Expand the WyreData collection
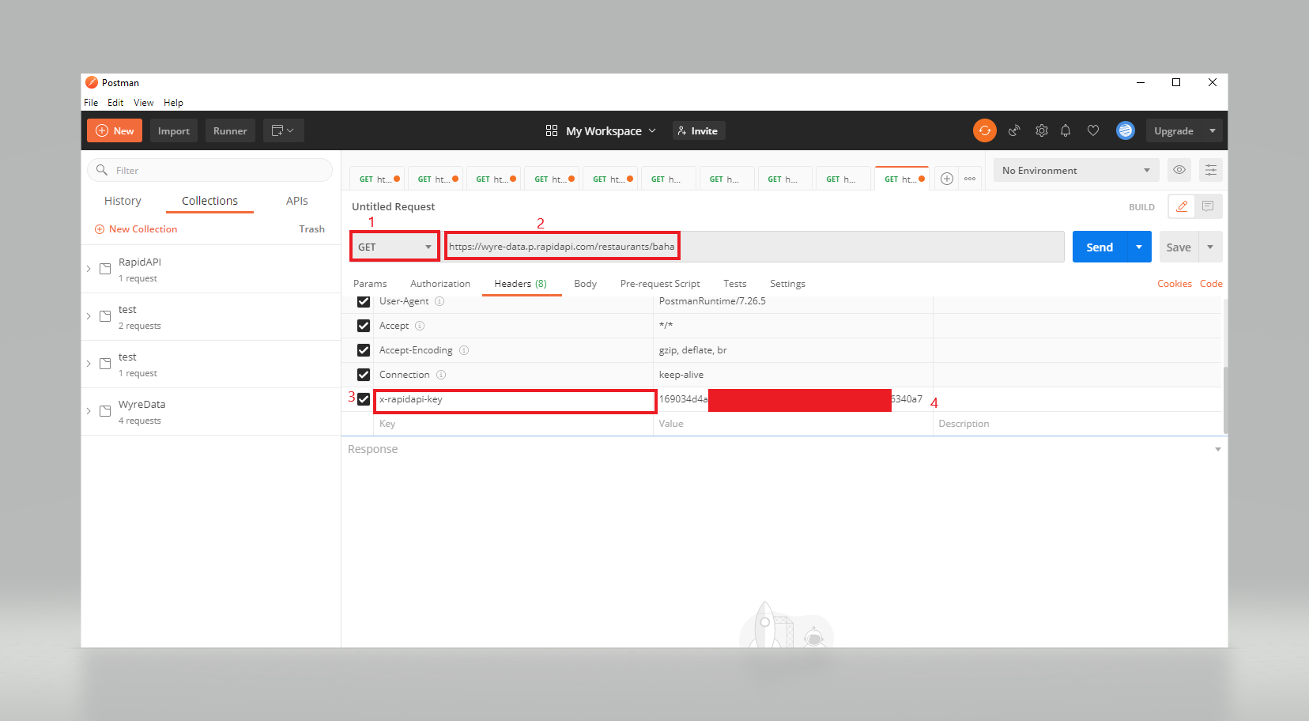 89,411
